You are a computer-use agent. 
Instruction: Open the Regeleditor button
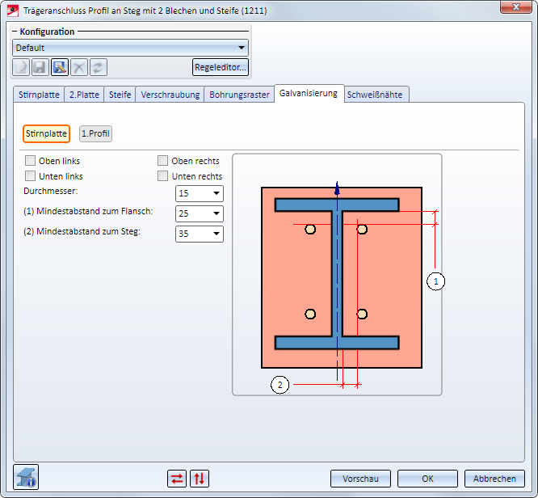click(220, 67)
